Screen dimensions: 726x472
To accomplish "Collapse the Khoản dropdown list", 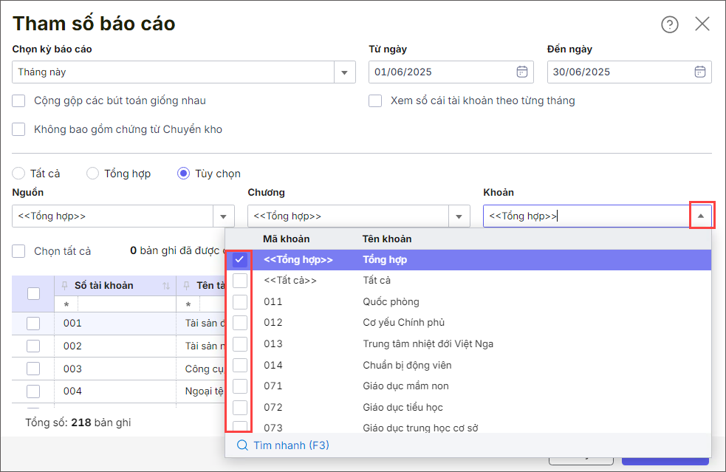I will click(700, 216).
